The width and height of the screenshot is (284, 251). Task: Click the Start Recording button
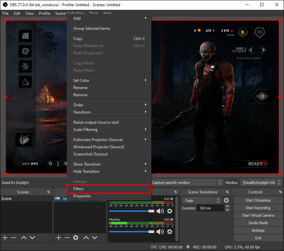pos(258,208)
